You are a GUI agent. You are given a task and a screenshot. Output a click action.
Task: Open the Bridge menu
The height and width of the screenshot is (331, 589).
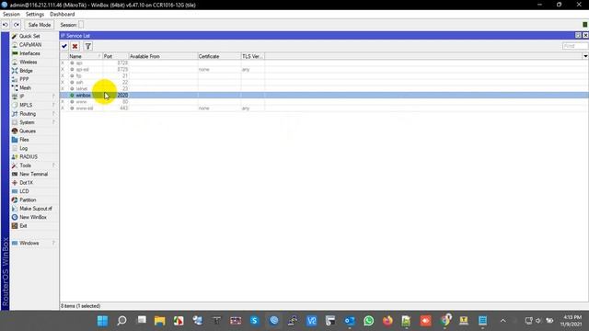tap(26, 71)
